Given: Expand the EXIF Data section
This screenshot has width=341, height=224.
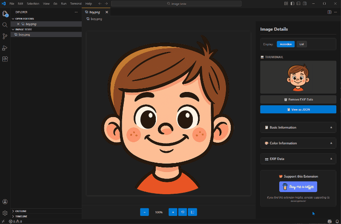Looking at the screenshot, I should click(x=298, y=159).
